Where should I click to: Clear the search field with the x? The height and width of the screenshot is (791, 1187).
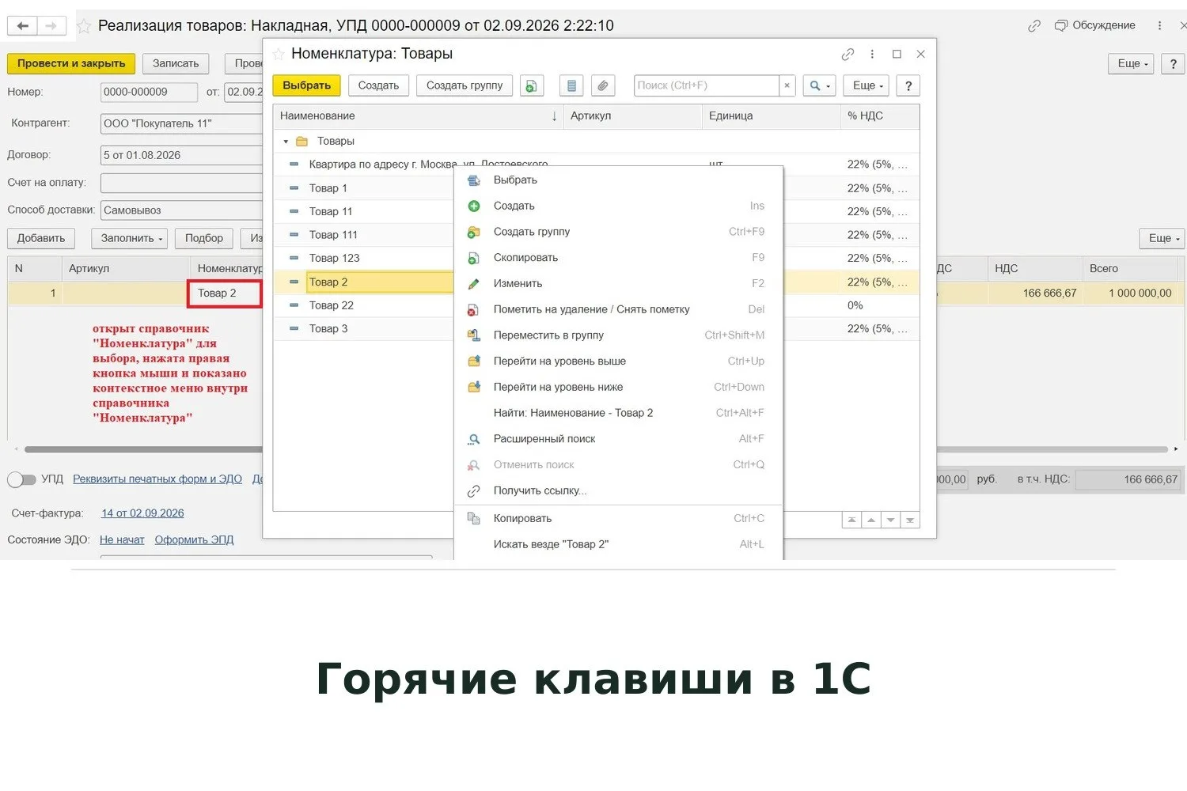[787, 85]
